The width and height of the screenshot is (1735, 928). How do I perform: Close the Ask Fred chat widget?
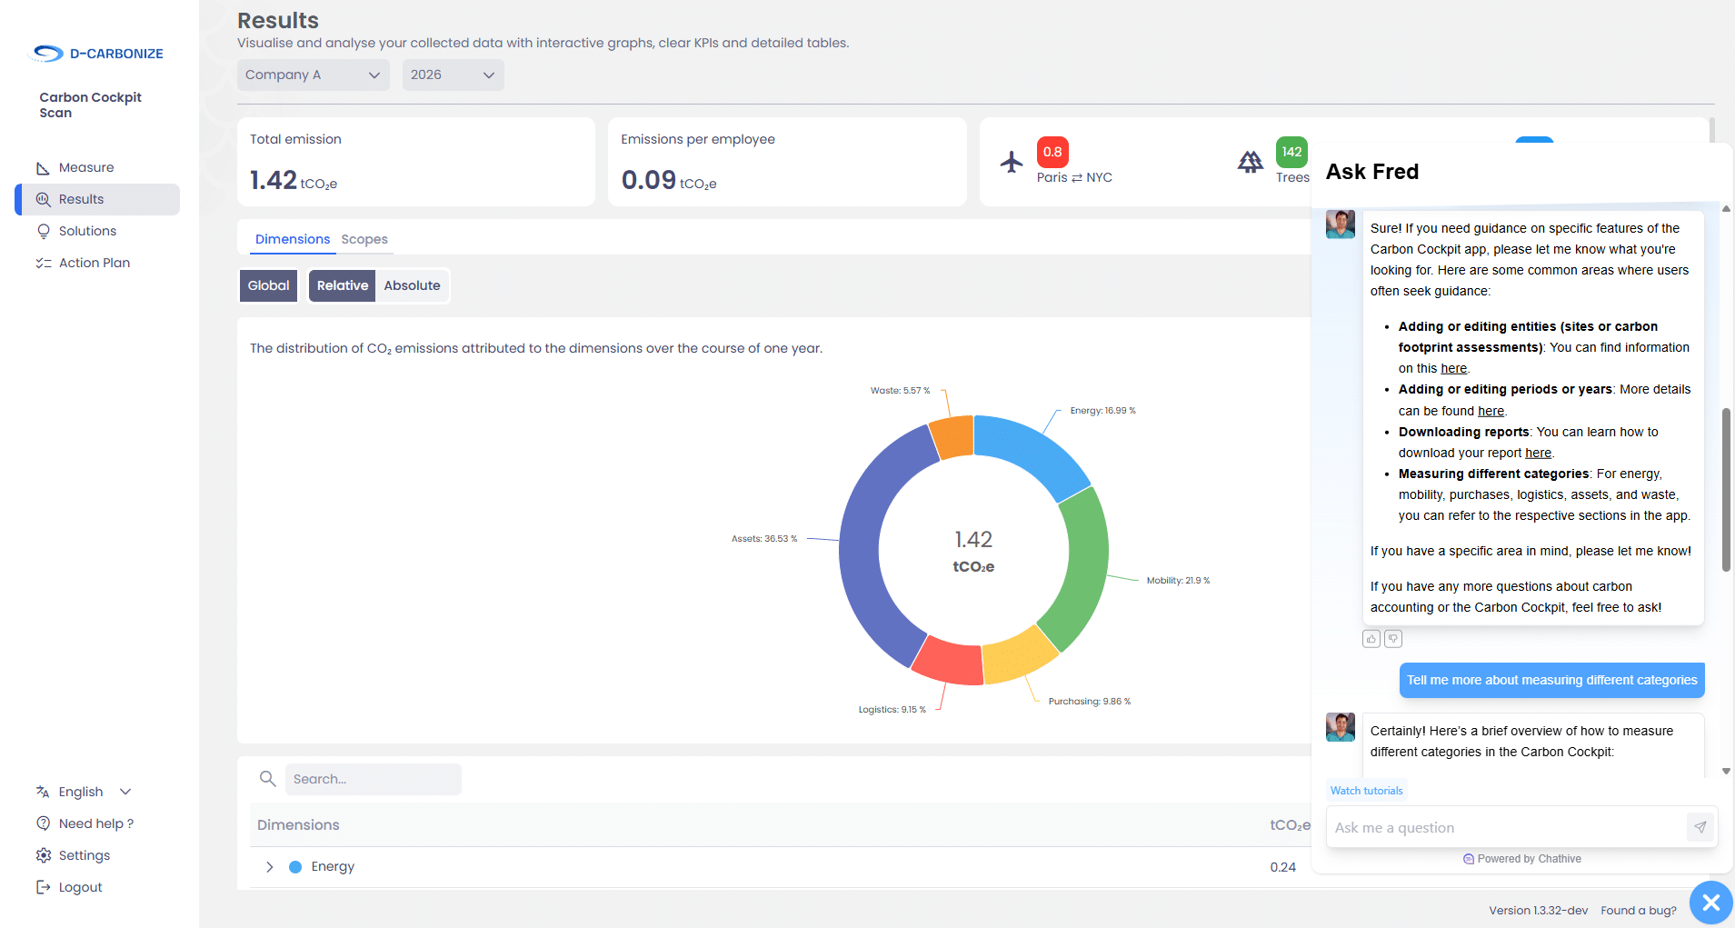(x=1710, y=903)
